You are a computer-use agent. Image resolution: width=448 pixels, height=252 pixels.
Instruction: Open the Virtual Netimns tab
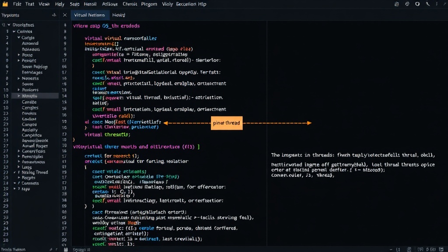tap(89, 15)
